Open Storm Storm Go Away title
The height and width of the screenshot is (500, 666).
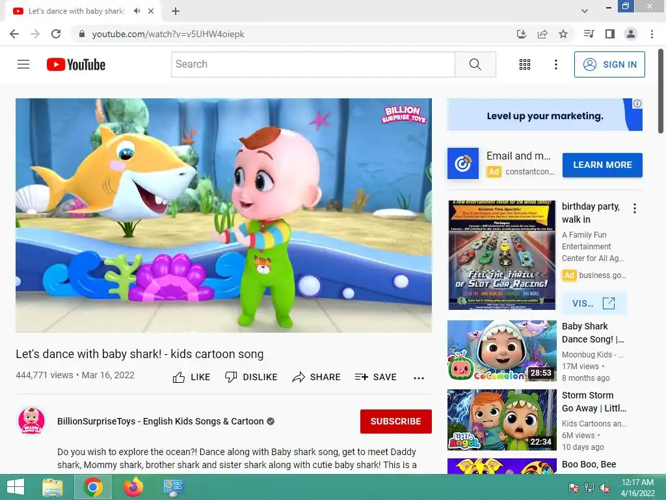pyautogui.click(x=594, y=402)
